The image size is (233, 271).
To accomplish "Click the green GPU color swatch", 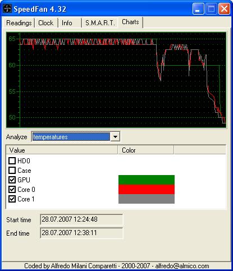I will pyautogui.click(x=147, y=180).
